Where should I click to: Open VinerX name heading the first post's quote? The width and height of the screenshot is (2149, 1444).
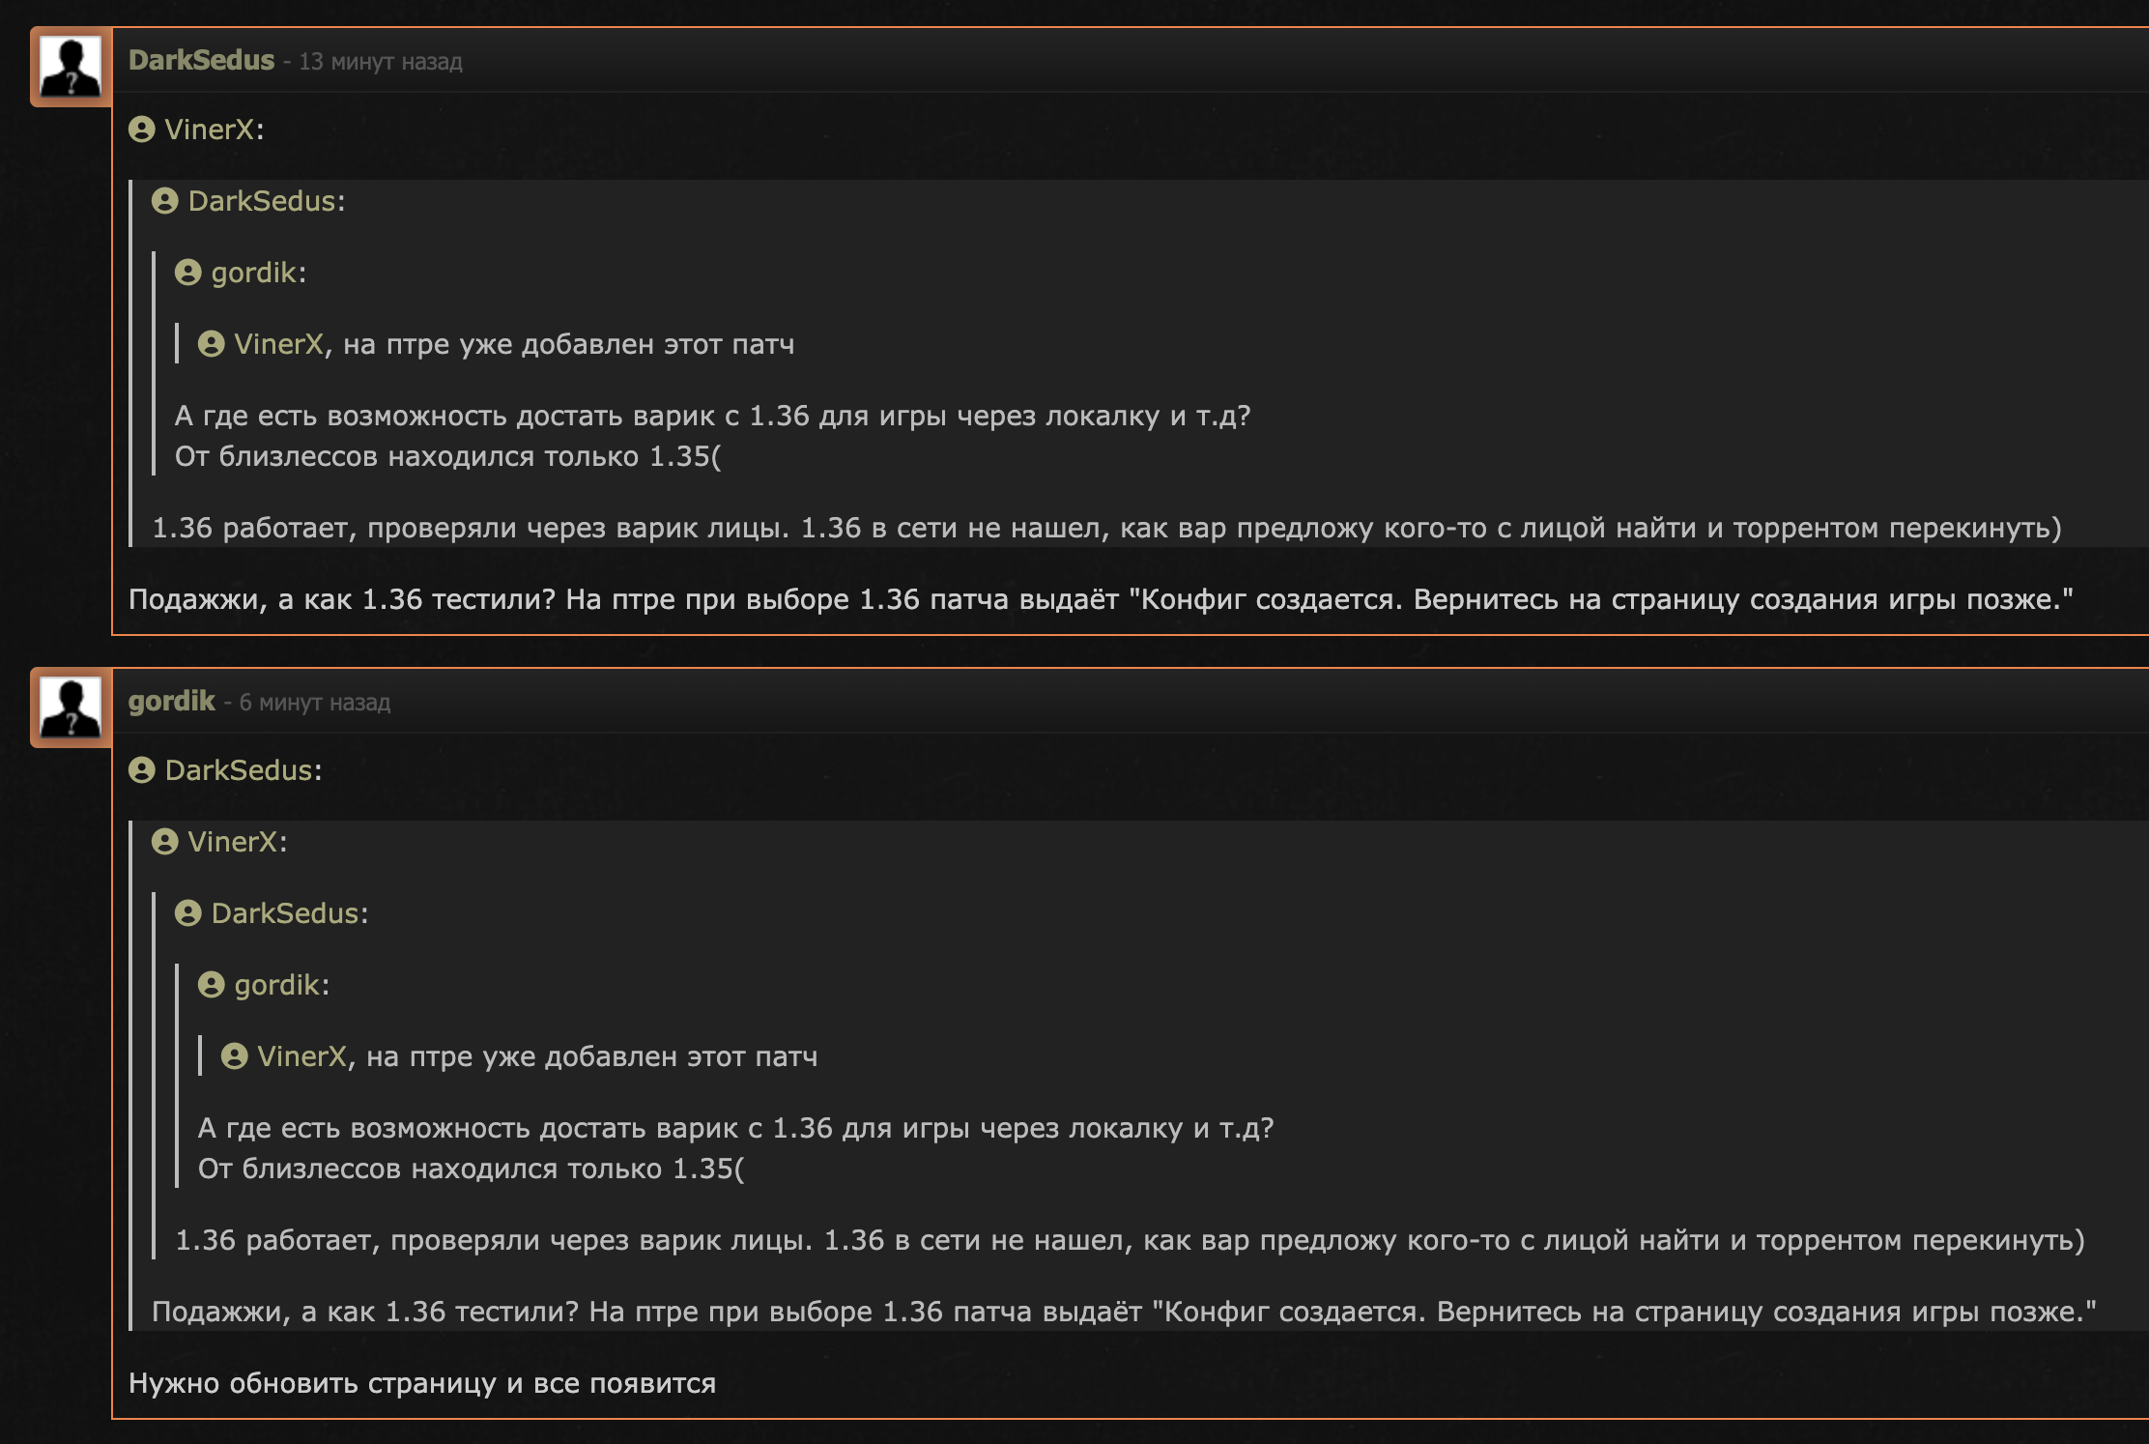click(209, 130)
